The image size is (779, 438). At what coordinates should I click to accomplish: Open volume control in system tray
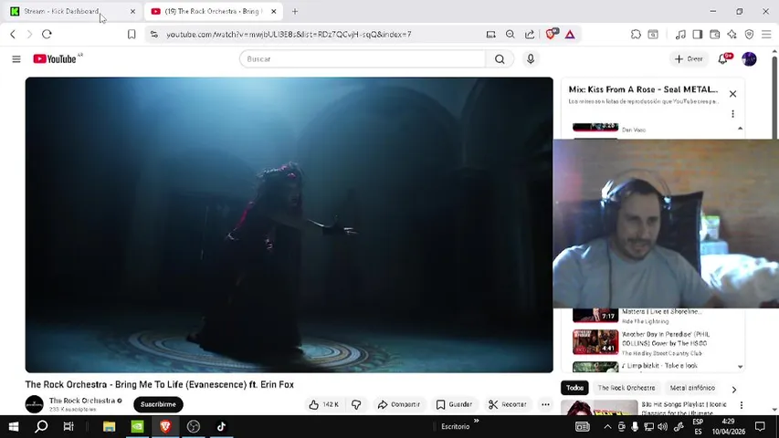[663, 426]
